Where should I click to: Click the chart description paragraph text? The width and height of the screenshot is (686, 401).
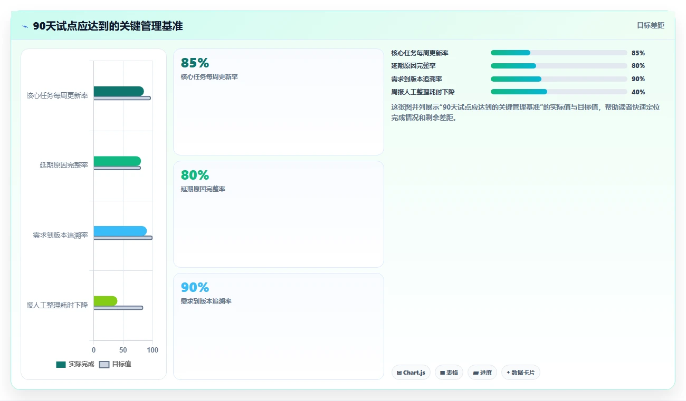(x=526, y=112)
